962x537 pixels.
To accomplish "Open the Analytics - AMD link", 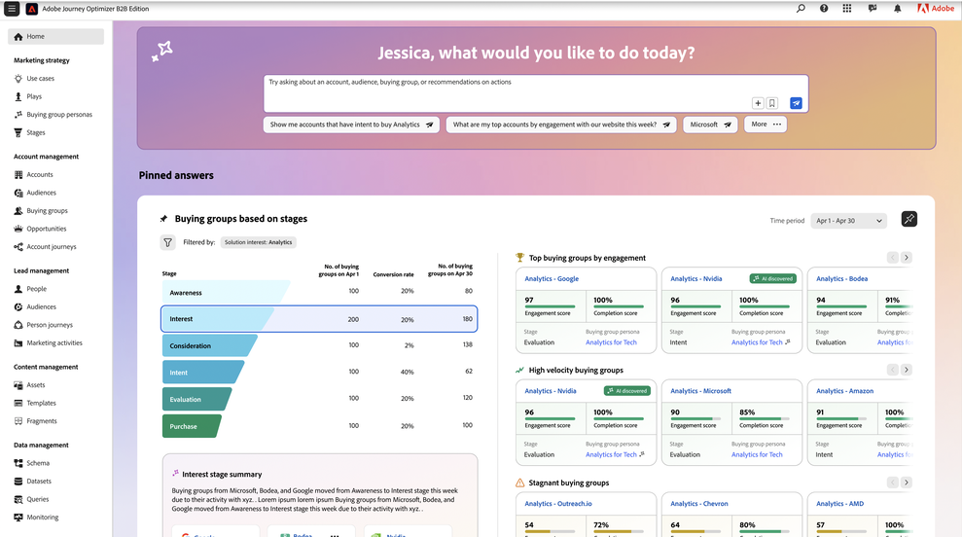I will pos(839,504).
